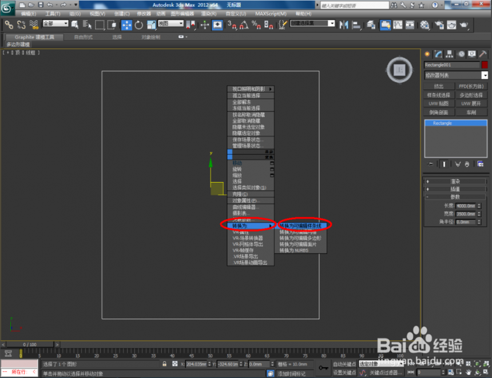This screenshot has height=378, width=492.
Task: Activate the Select and Move tool
Action: [x=126, y=25]
